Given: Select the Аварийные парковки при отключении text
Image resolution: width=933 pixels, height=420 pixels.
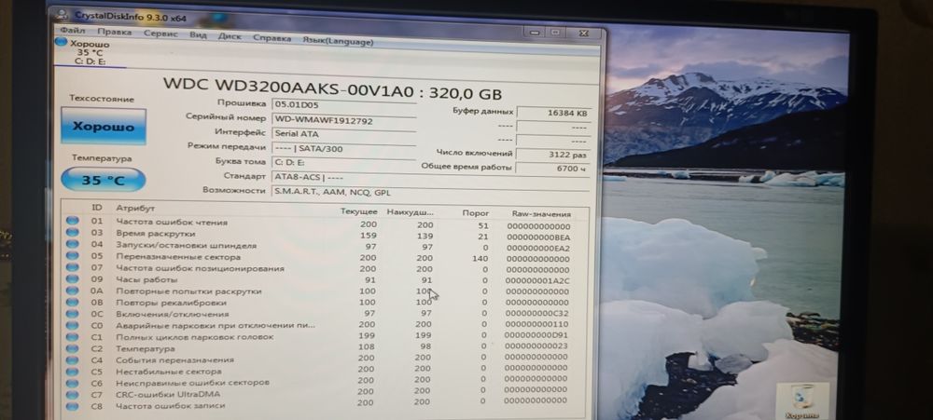Looking at the screenshot, I should 215,326.
